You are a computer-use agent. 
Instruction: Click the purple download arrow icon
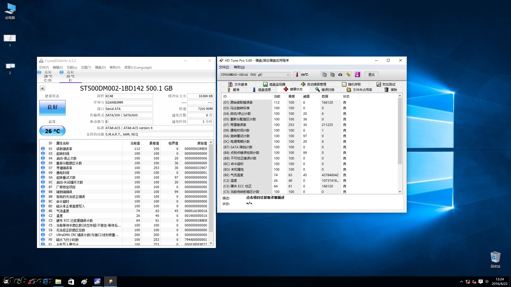[357, 75]
